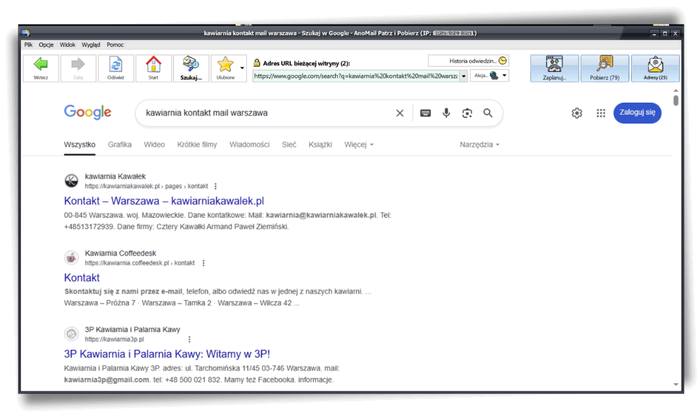Click the Zaloguj się button
698x418 pixels.
(x=638, y=113)
